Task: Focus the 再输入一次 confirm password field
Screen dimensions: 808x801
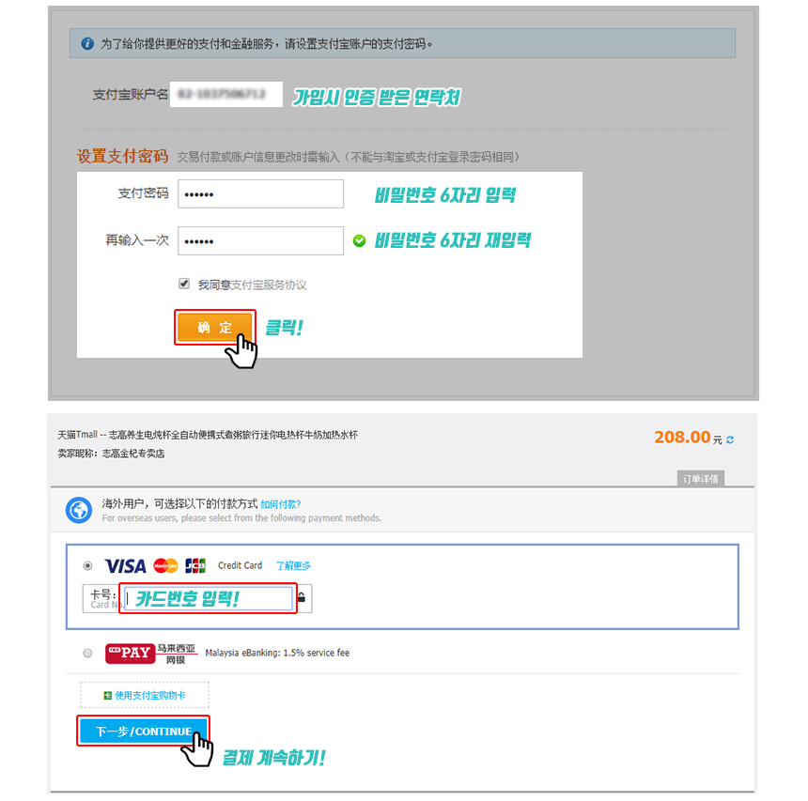Action: click(x=261, y=240)
